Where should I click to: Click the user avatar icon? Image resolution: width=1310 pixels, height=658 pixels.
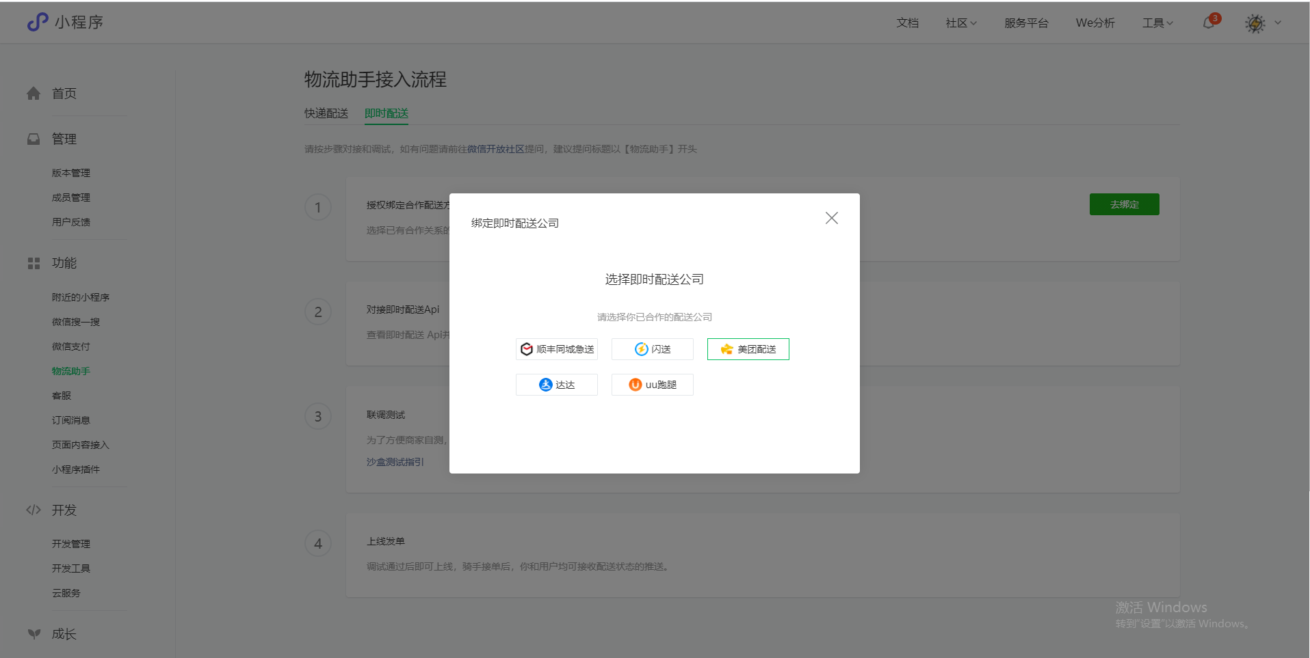coord(1255,23)
